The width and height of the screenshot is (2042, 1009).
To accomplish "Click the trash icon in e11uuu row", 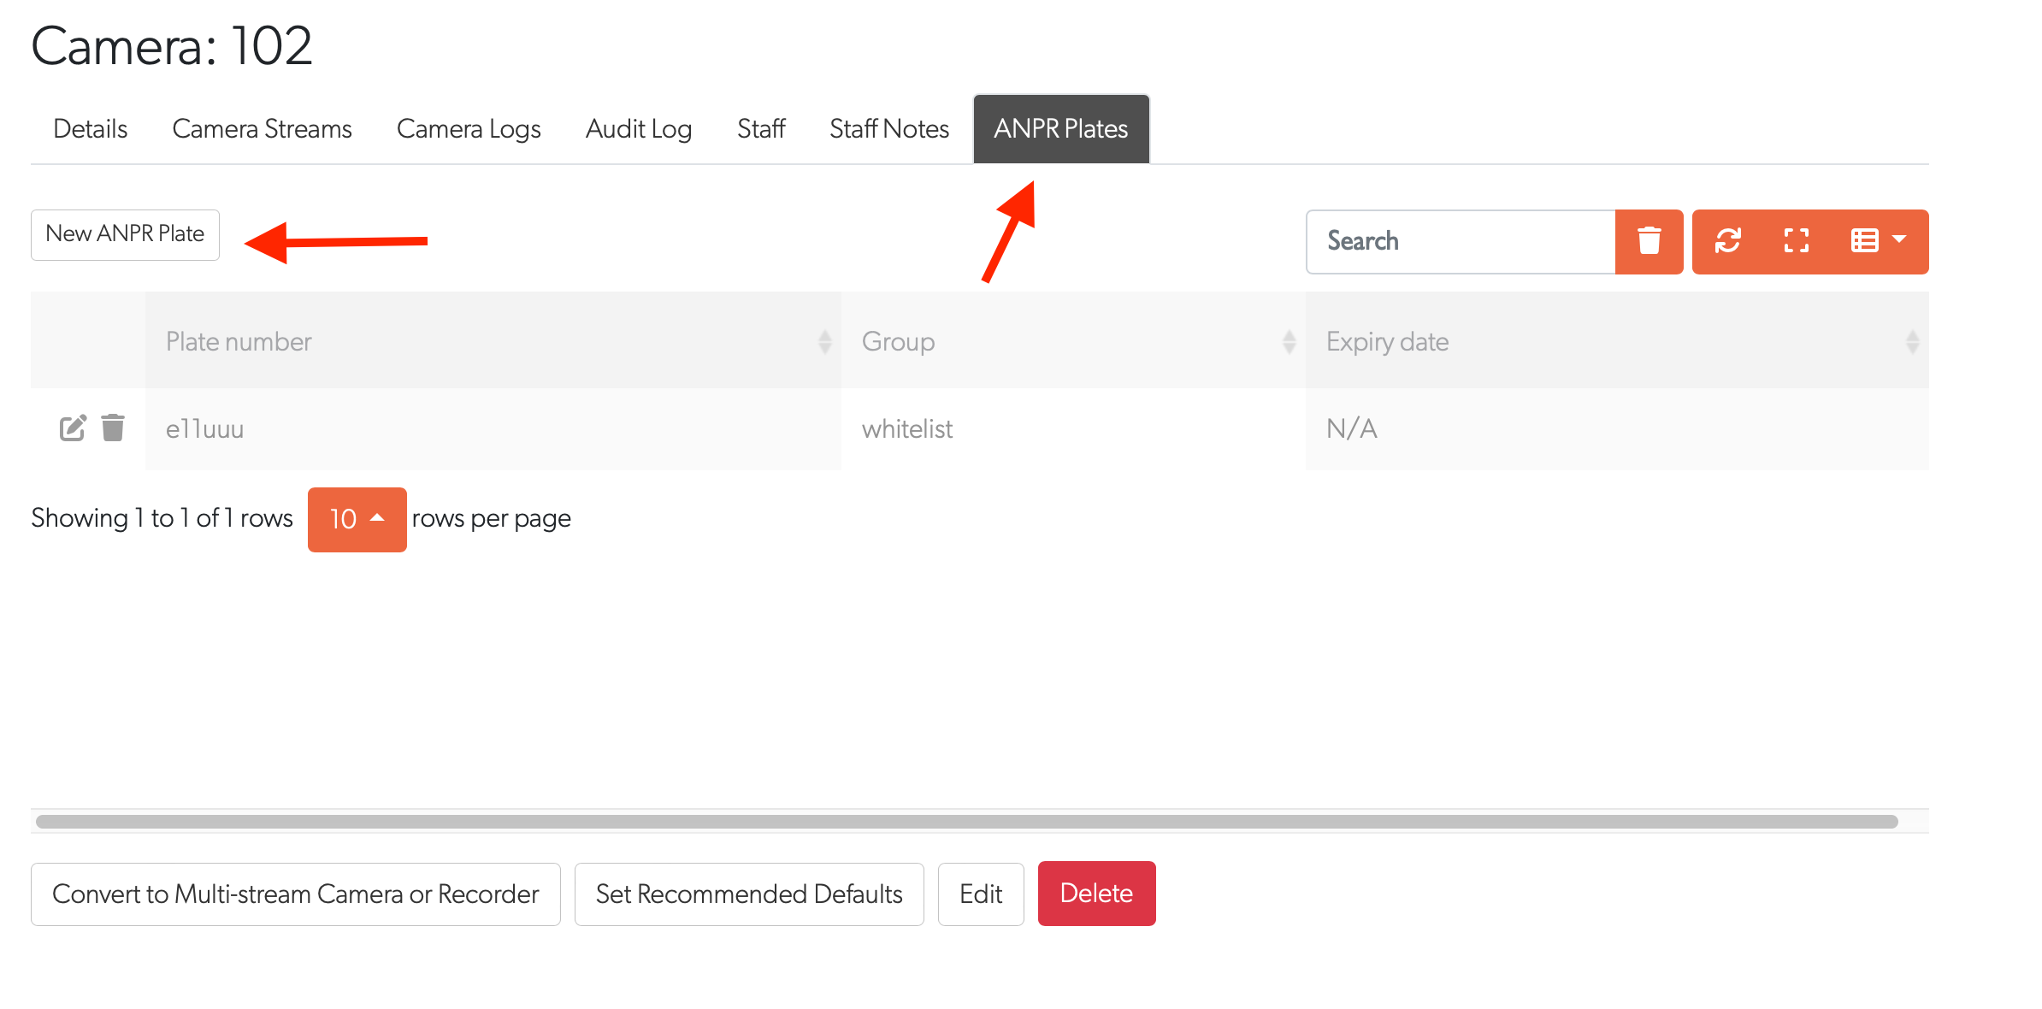I will [x=113, y=428].
